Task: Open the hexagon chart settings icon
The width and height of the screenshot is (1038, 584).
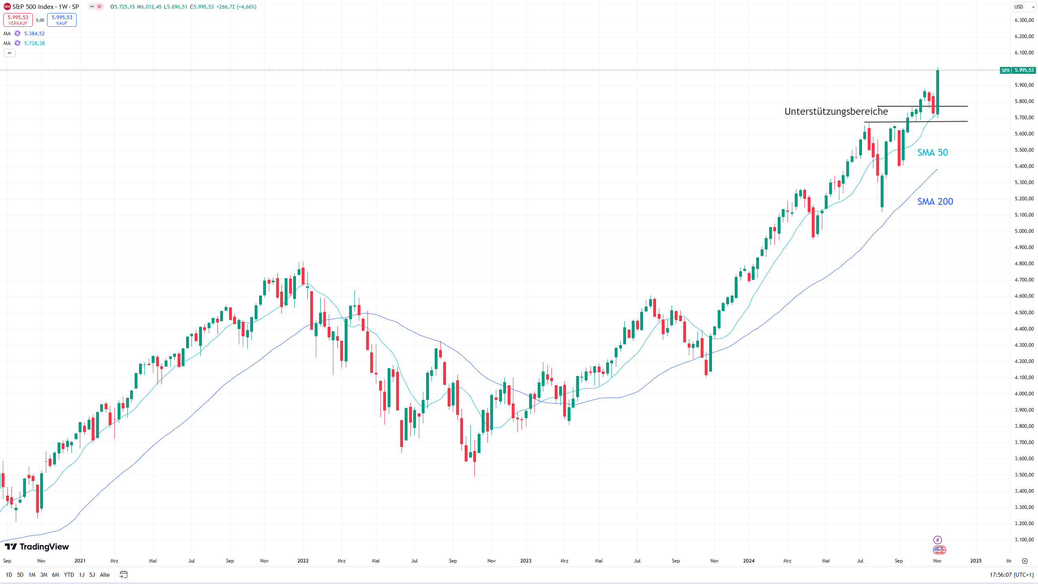Action: pyautogui.click(x=1025, y=561)
